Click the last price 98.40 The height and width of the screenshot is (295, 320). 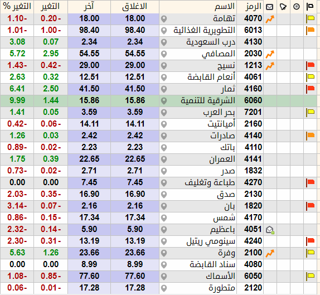coord(89,30)
